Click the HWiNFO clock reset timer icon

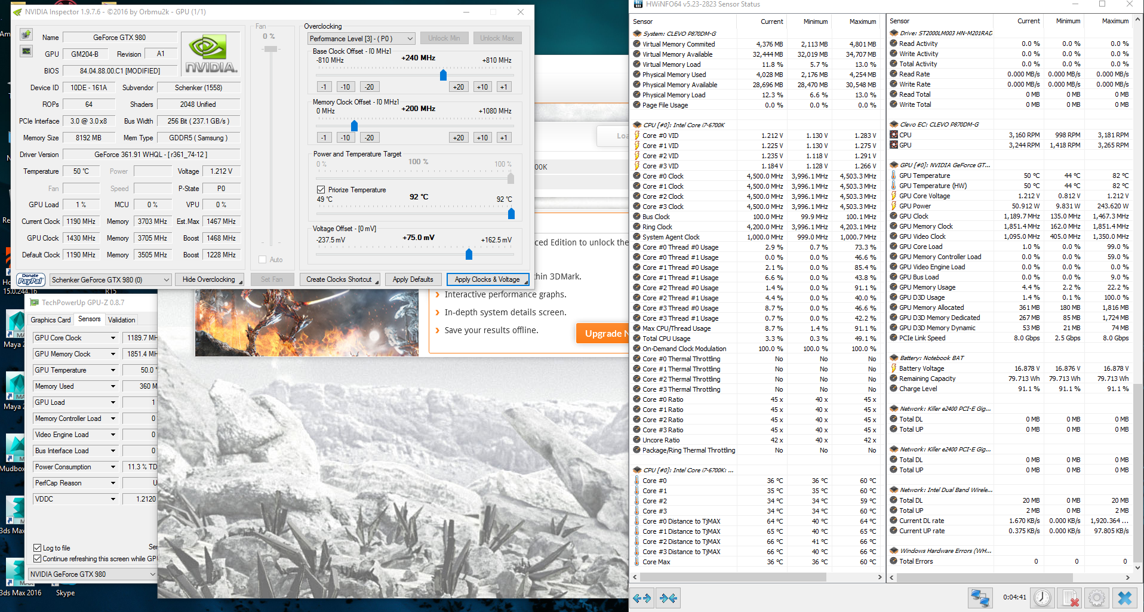click(1042, 598)
